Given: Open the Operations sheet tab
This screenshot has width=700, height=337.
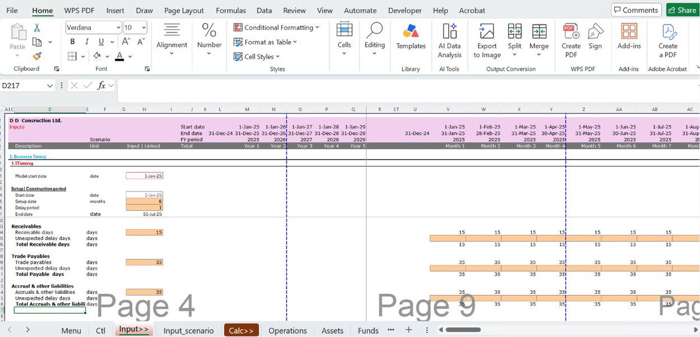Looking at the screenshot, I should [x=287, y=331].
